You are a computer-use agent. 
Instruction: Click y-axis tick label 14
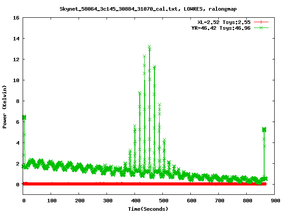coord(16,39)
